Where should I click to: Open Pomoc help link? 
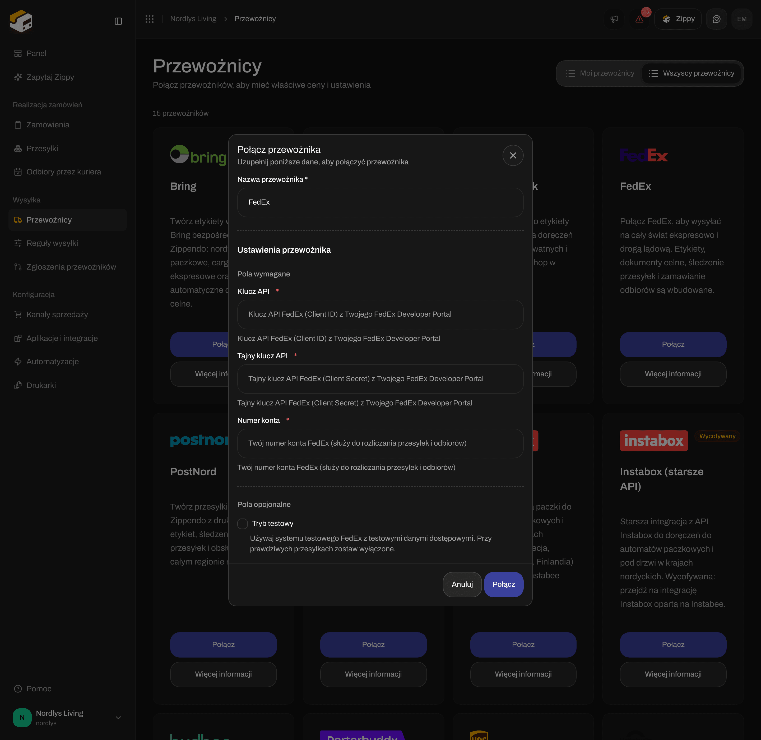68,689
